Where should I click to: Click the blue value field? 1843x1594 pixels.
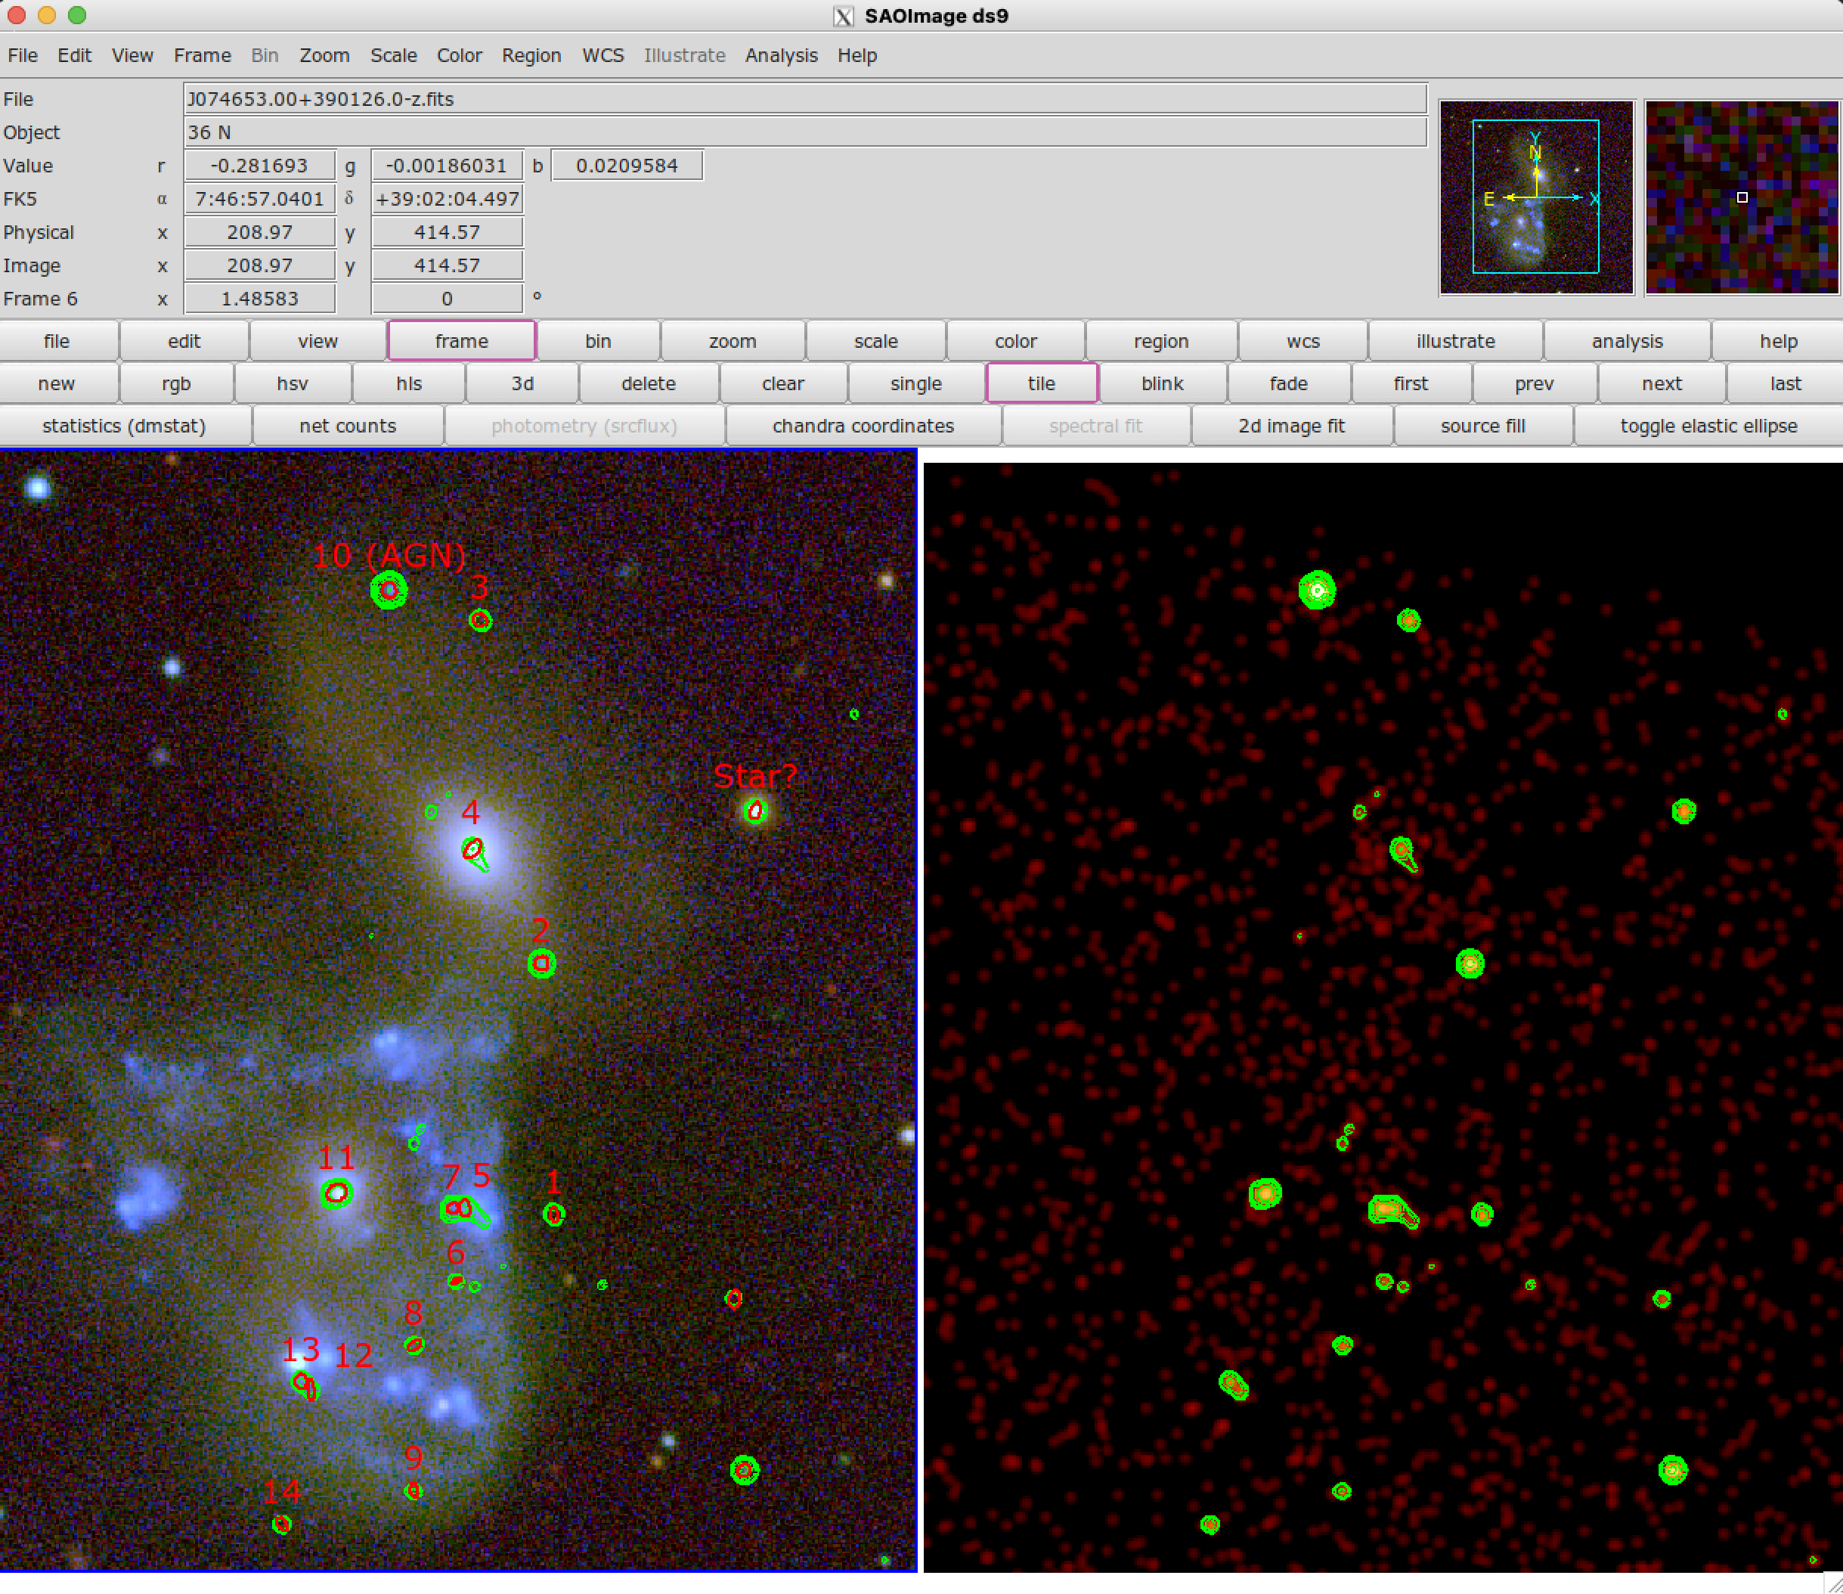[x=627, y=166]
